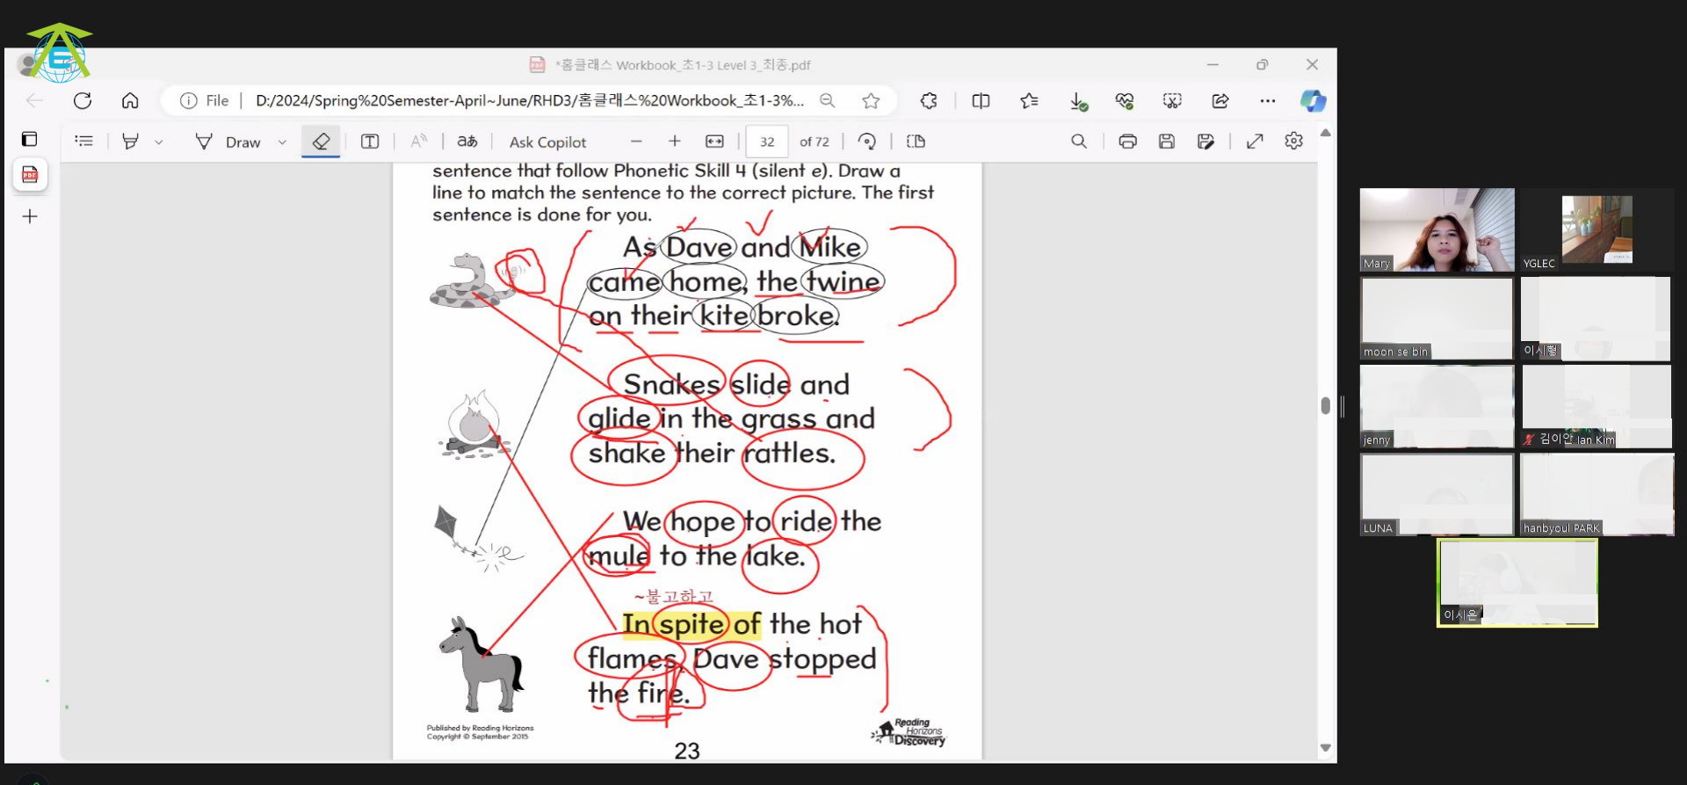Select the Draw tool
Image resolution: width=1687 pixels, height=785 pixels.
tap(228, 142)
